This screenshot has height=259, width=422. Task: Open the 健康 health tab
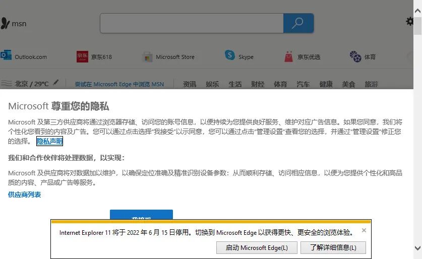(326, 84)
